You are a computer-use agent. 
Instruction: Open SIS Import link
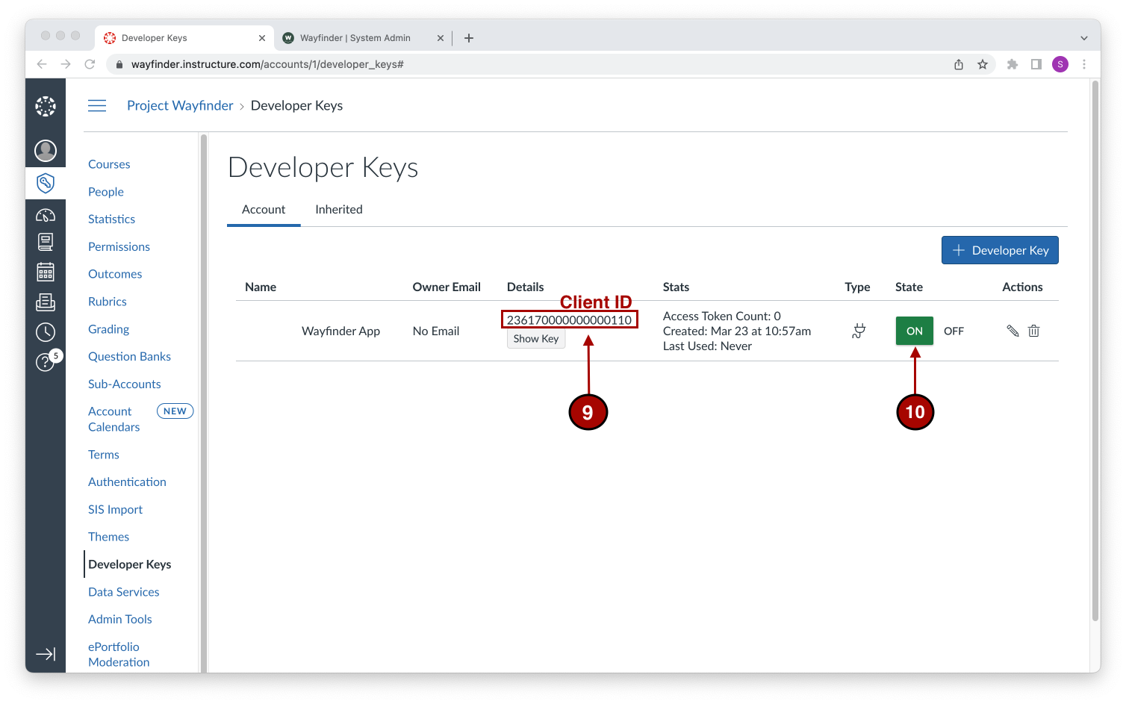click(x=116, y=510)
